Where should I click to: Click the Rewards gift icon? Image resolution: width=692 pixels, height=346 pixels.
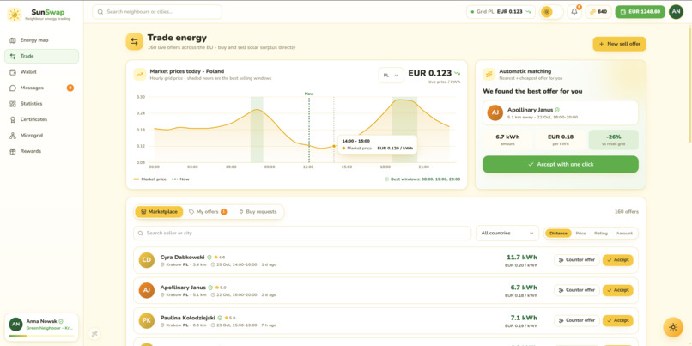12,151
